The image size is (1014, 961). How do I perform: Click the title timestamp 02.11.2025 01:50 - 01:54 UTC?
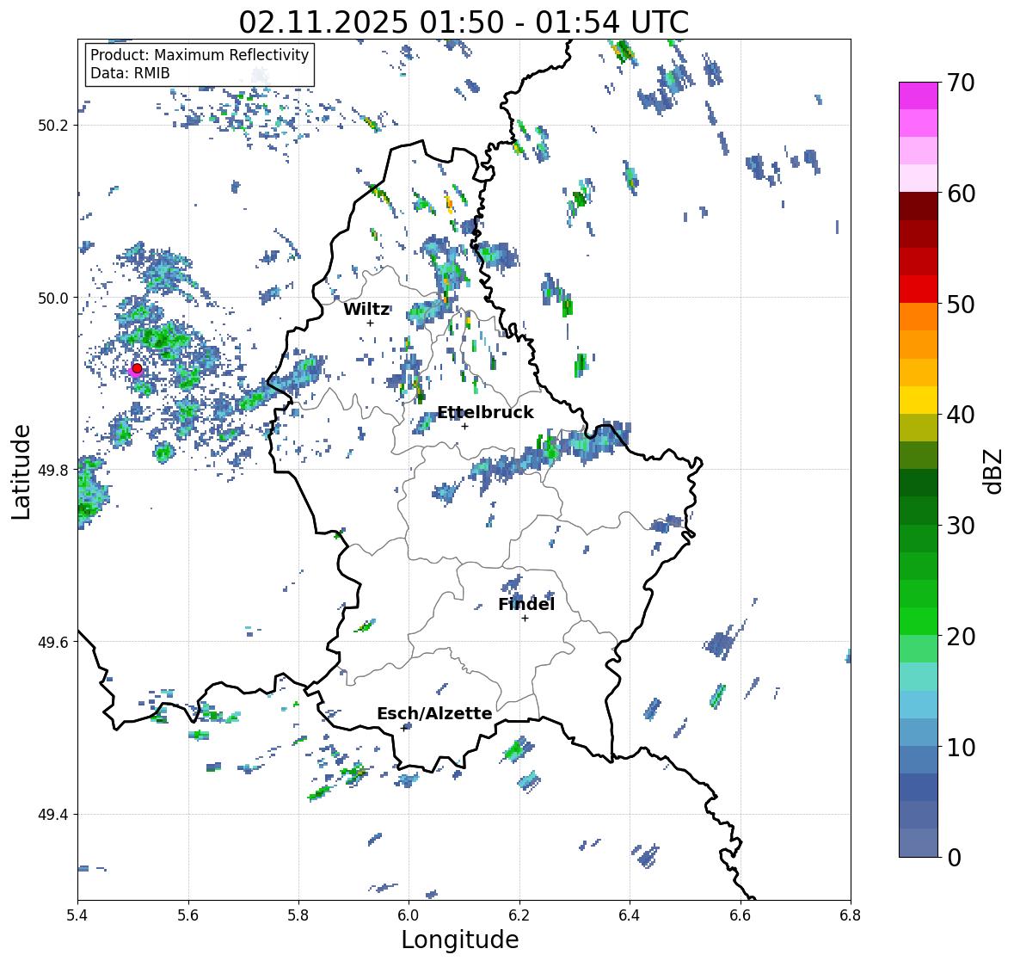(x=464, y=22)
